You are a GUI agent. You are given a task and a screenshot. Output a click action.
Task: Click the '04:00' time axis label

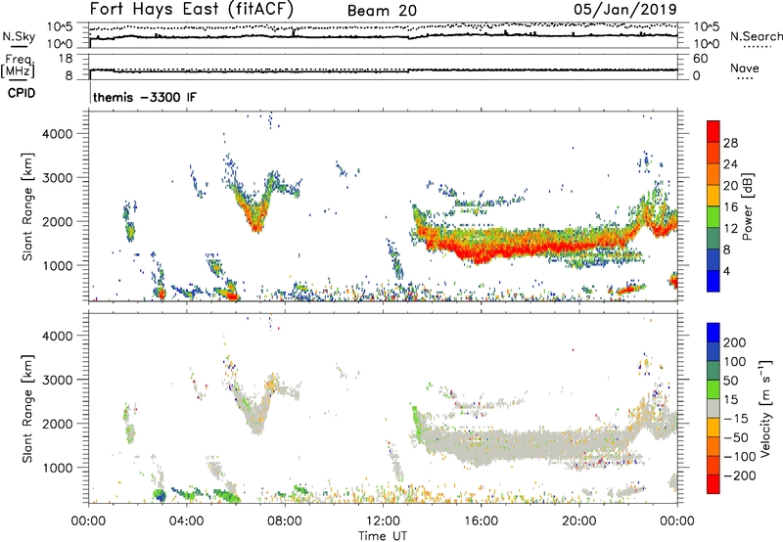coord(186,521)
